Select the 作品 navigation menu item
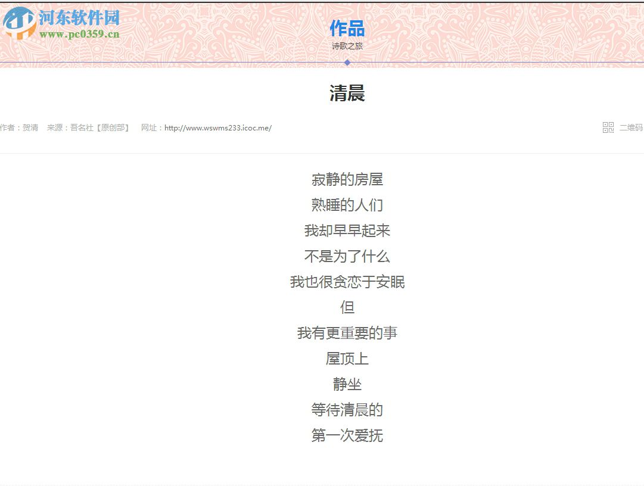644x492 pixels. click(x=347, y=29)
